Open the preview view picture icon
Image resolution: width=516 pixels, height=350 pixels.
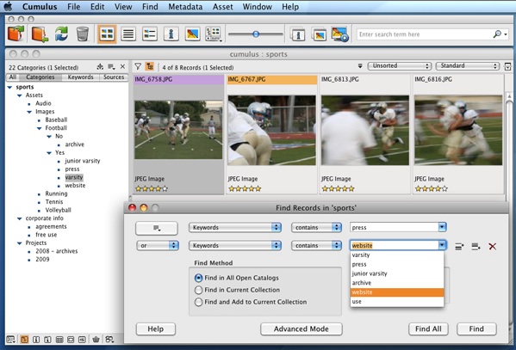click(192, 34)
